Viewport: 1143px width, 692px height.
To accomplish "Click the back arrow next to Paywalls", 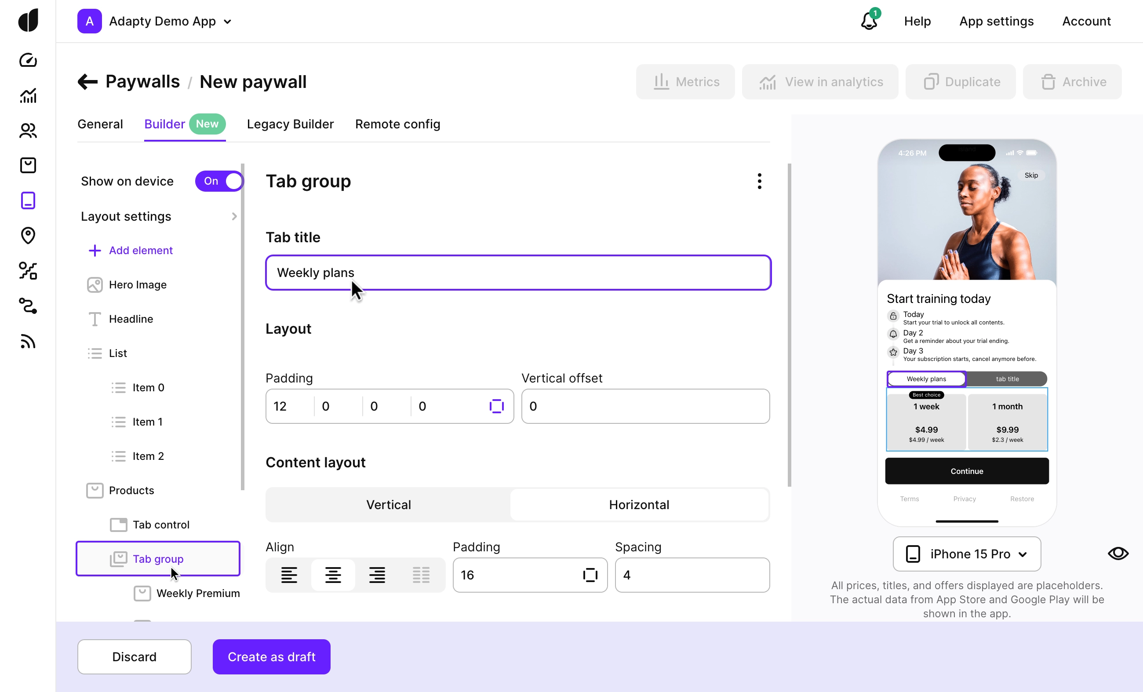I will (x=87, y=82).
